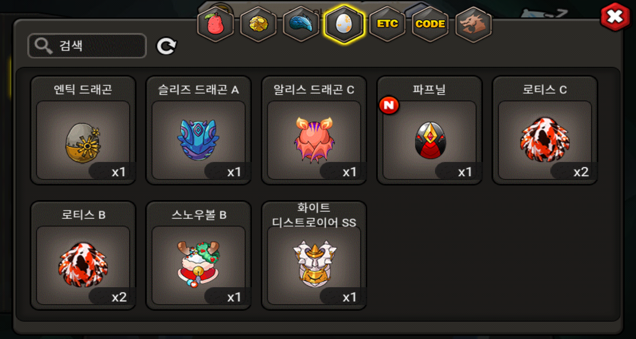
Task: Click the red N badge on 파프닐
Action: coord(389,105)
